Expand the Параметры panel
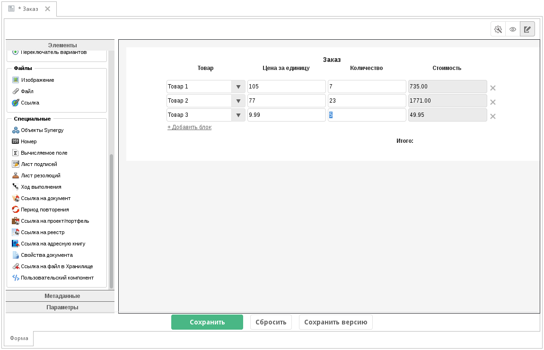544x350 pixels. [60, 307]
